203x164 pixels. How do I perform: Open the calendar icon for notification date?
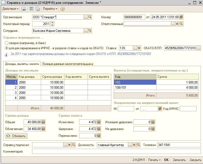click(160, 109)
